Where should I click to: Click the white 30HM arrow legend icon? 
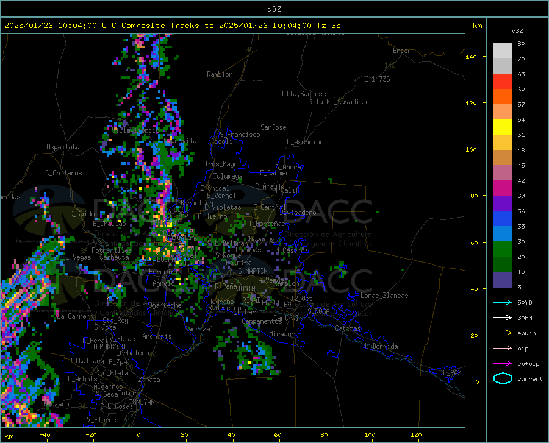point(503,318)
